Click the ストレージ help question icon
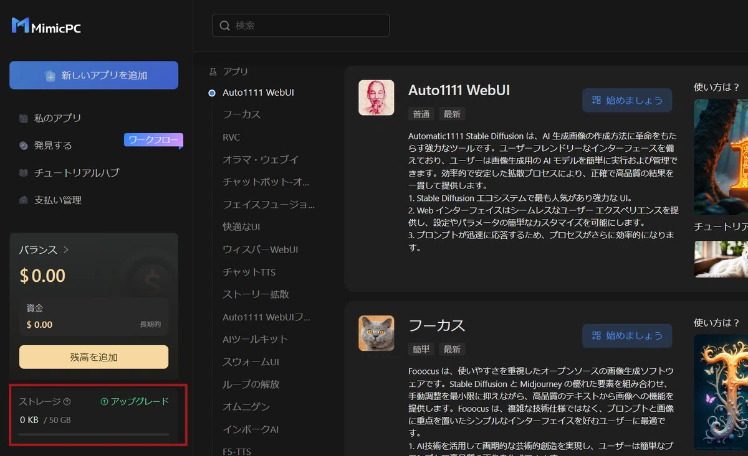The height and width of the screenshot is (456, 748). [x=67, y=402]
